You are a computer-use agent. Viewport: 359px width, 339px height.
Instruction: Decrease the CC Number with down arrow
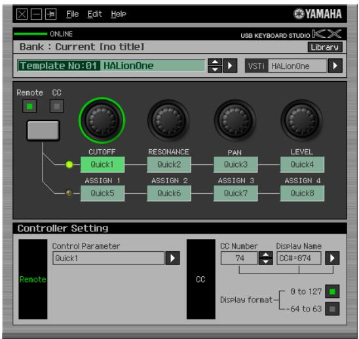[265, 262]
